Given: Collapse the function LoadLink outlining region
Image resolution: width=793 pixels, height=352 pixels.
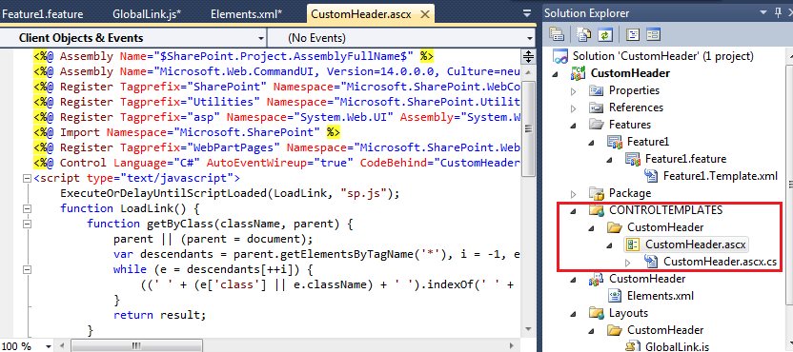Looking at the screenshot, I should 28,208.
